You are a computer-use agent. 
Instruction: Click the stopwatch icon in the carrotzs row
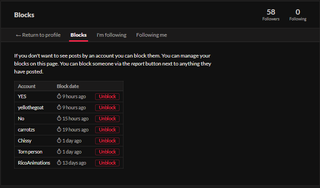(59, 130)
